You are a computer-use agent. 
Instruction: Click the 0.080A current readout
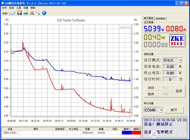coord(176,29)
